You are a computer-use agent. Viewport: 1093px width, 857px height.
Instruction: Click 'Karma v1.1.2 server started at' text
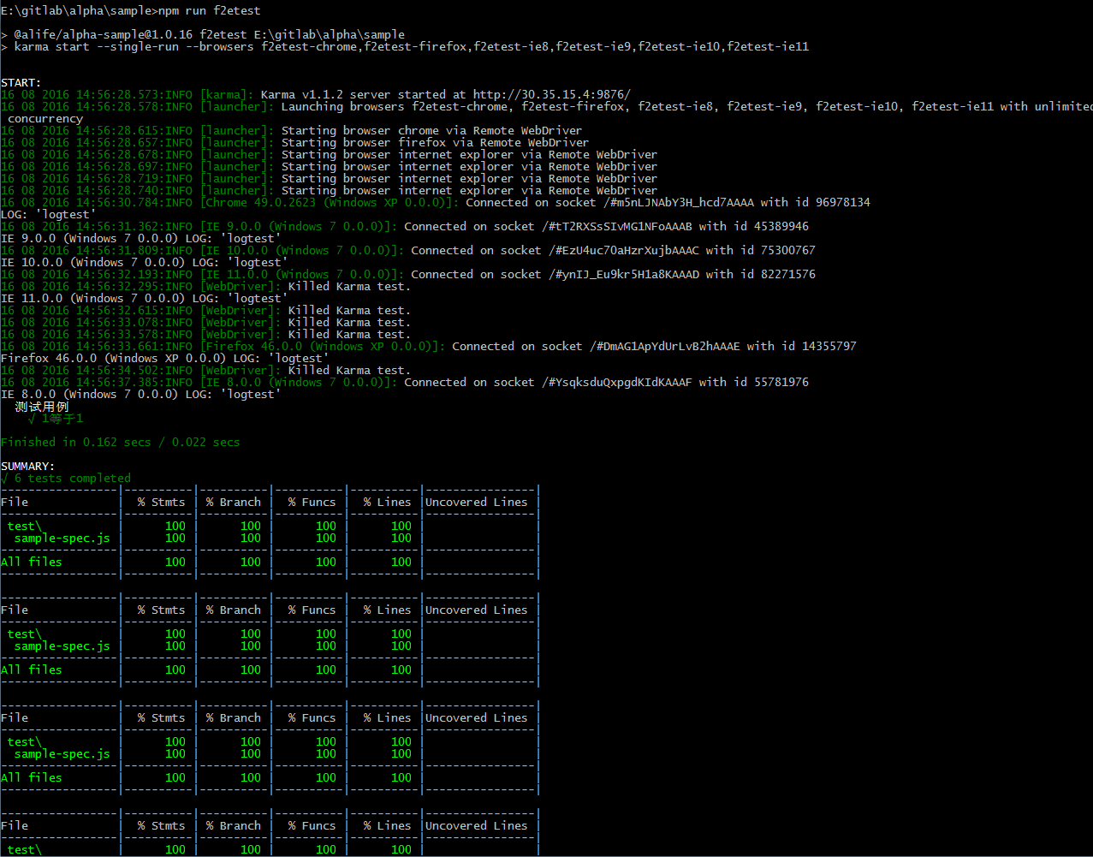pos(364,94)
